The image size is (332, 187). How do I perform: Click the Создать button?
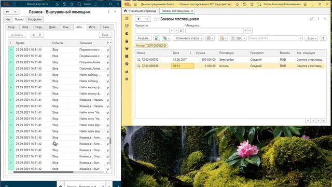click(x=143, y=38)
